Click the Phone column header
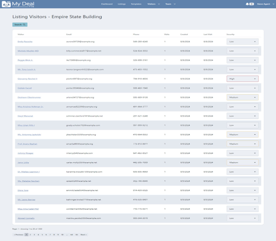276x241 pixels. click(x=136, y=35)
